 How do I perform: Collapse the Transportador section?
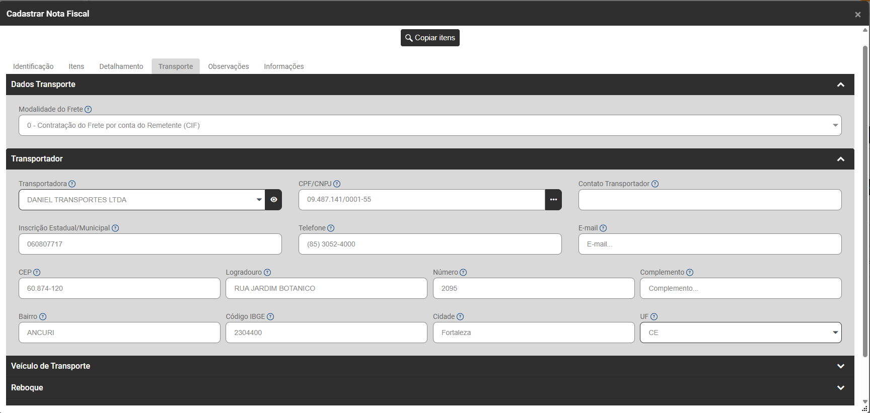(840, 159)
